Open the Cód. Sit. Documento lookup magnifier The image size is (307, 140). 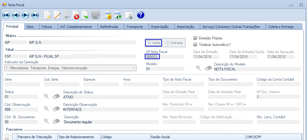pyautogui.click(x=46, y=121)
